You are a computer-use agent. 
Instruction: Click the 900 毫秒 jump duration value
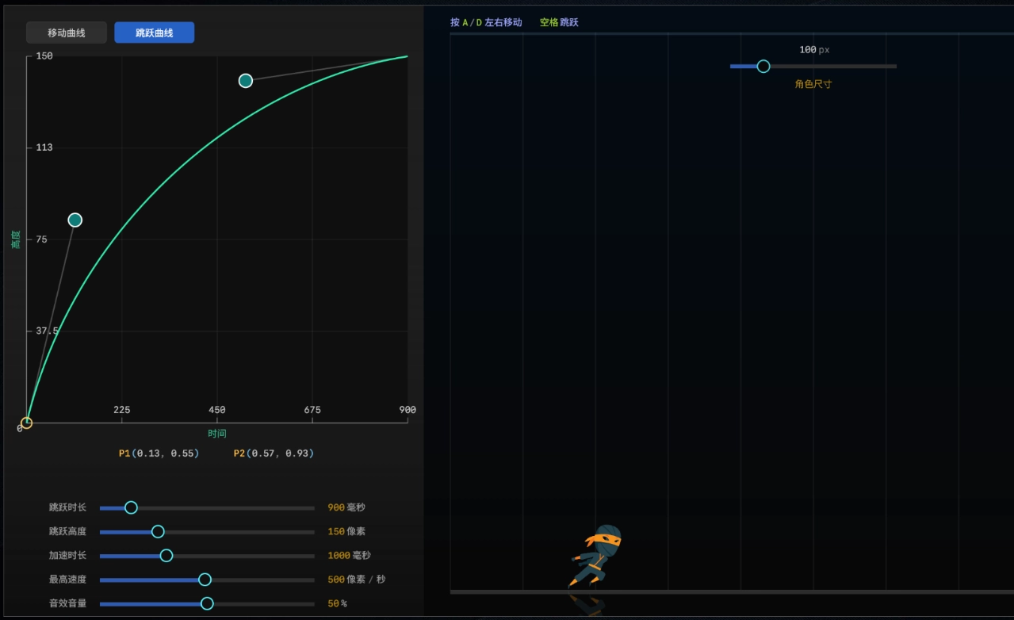pyautogui.click(x=346, y=507)
